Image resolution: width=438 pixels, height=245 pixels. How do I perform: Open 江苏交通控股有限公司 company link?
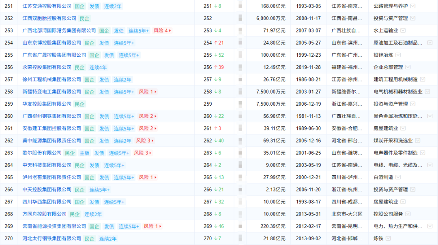tap(47, 6)
